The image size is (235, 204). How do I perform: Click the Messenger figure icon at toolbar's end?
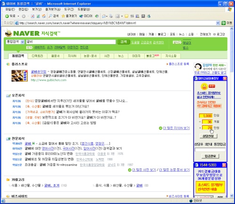click(149, 16)
